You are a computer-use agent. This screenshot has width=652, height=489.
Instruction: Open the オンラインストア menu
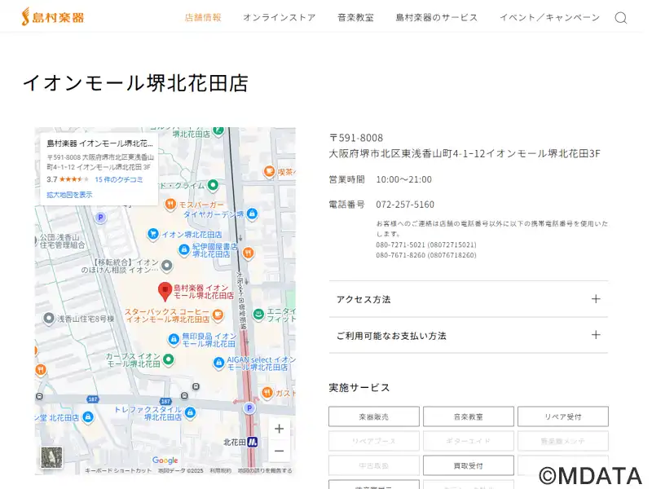pos(279,18)
